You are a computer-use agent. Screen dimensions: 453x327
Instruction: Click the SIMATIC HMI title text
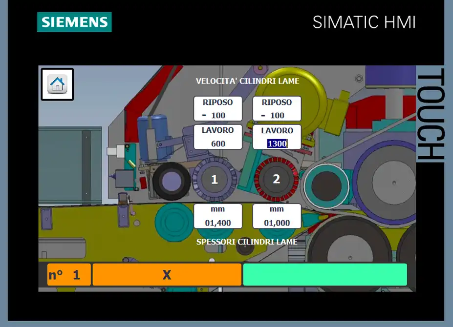[364, 22]
